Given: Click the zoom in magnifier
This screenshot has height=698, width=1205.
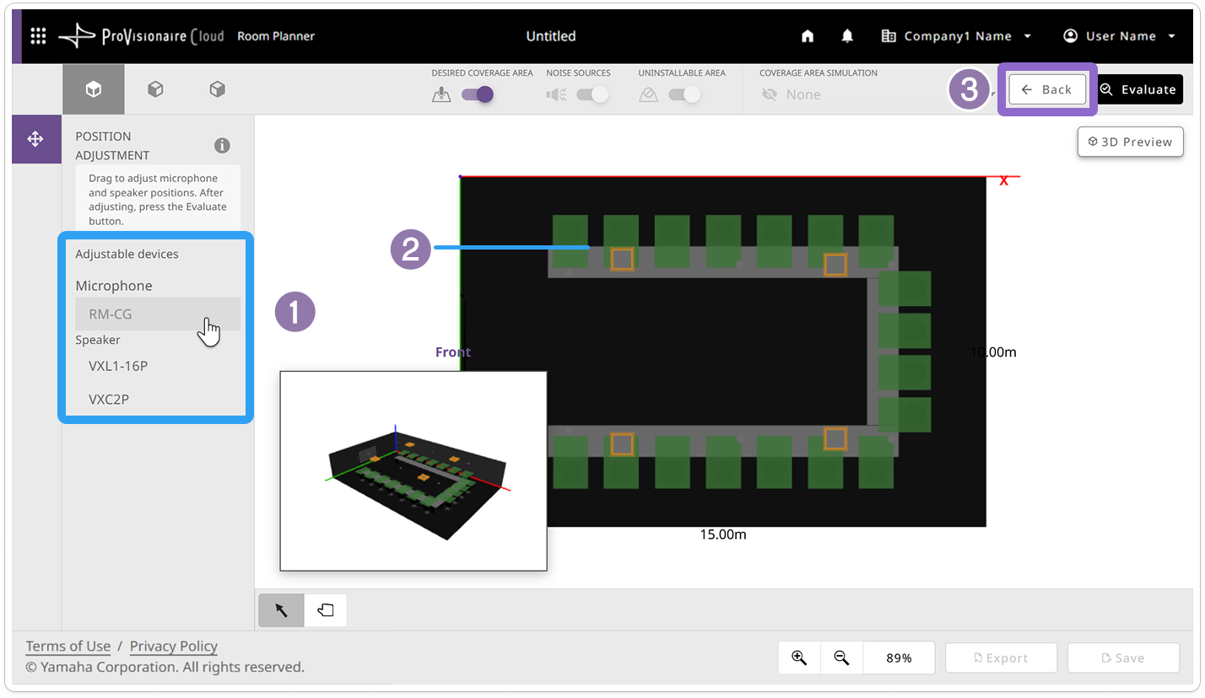Looking at the screenshot, I should point(799,658).
